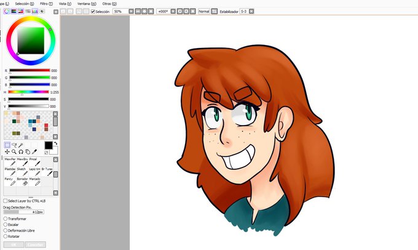Viewport: 418px width, 250px height.
Task: Open the Selección menu
Action: (x=25, y=4)
